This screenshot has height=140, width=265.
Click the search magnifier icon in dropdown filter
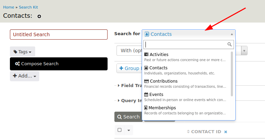229,44
